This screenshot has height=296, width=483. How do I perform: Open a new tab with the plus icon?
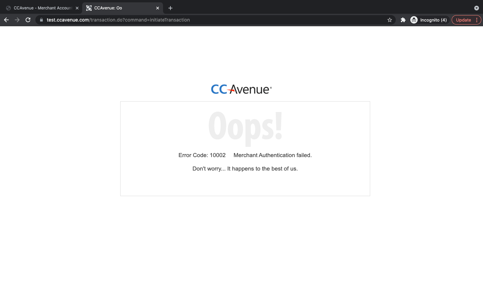pos(170,8)
